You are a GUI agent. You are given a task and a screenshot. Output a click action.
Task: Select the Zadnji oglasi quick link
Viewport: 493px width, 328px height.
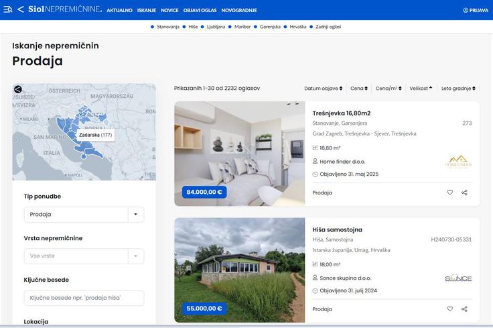(328, 27)
